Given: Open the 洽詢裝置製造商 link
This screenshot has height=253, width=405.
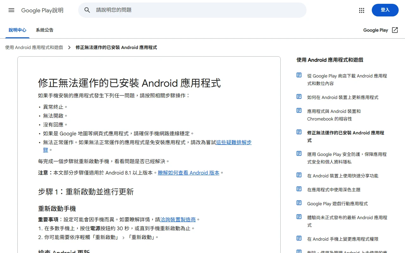Looking at the screenshot, I should tap(178, 219).
